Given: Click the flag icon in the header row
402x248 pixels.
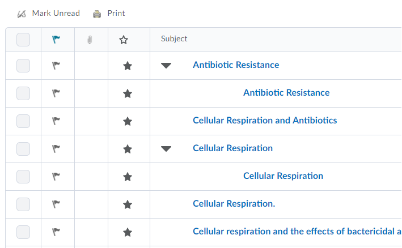Looking at the screenshot, I should (x=56, y=40).
